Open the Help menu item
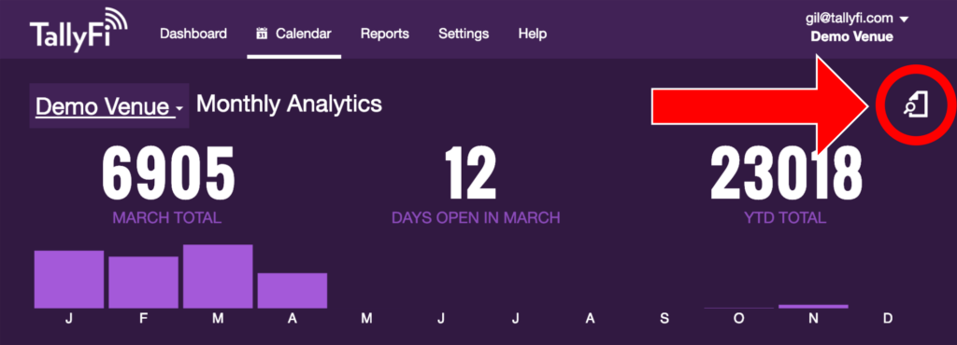Screen dimensions: 957x345 click(x=532, y=34)
